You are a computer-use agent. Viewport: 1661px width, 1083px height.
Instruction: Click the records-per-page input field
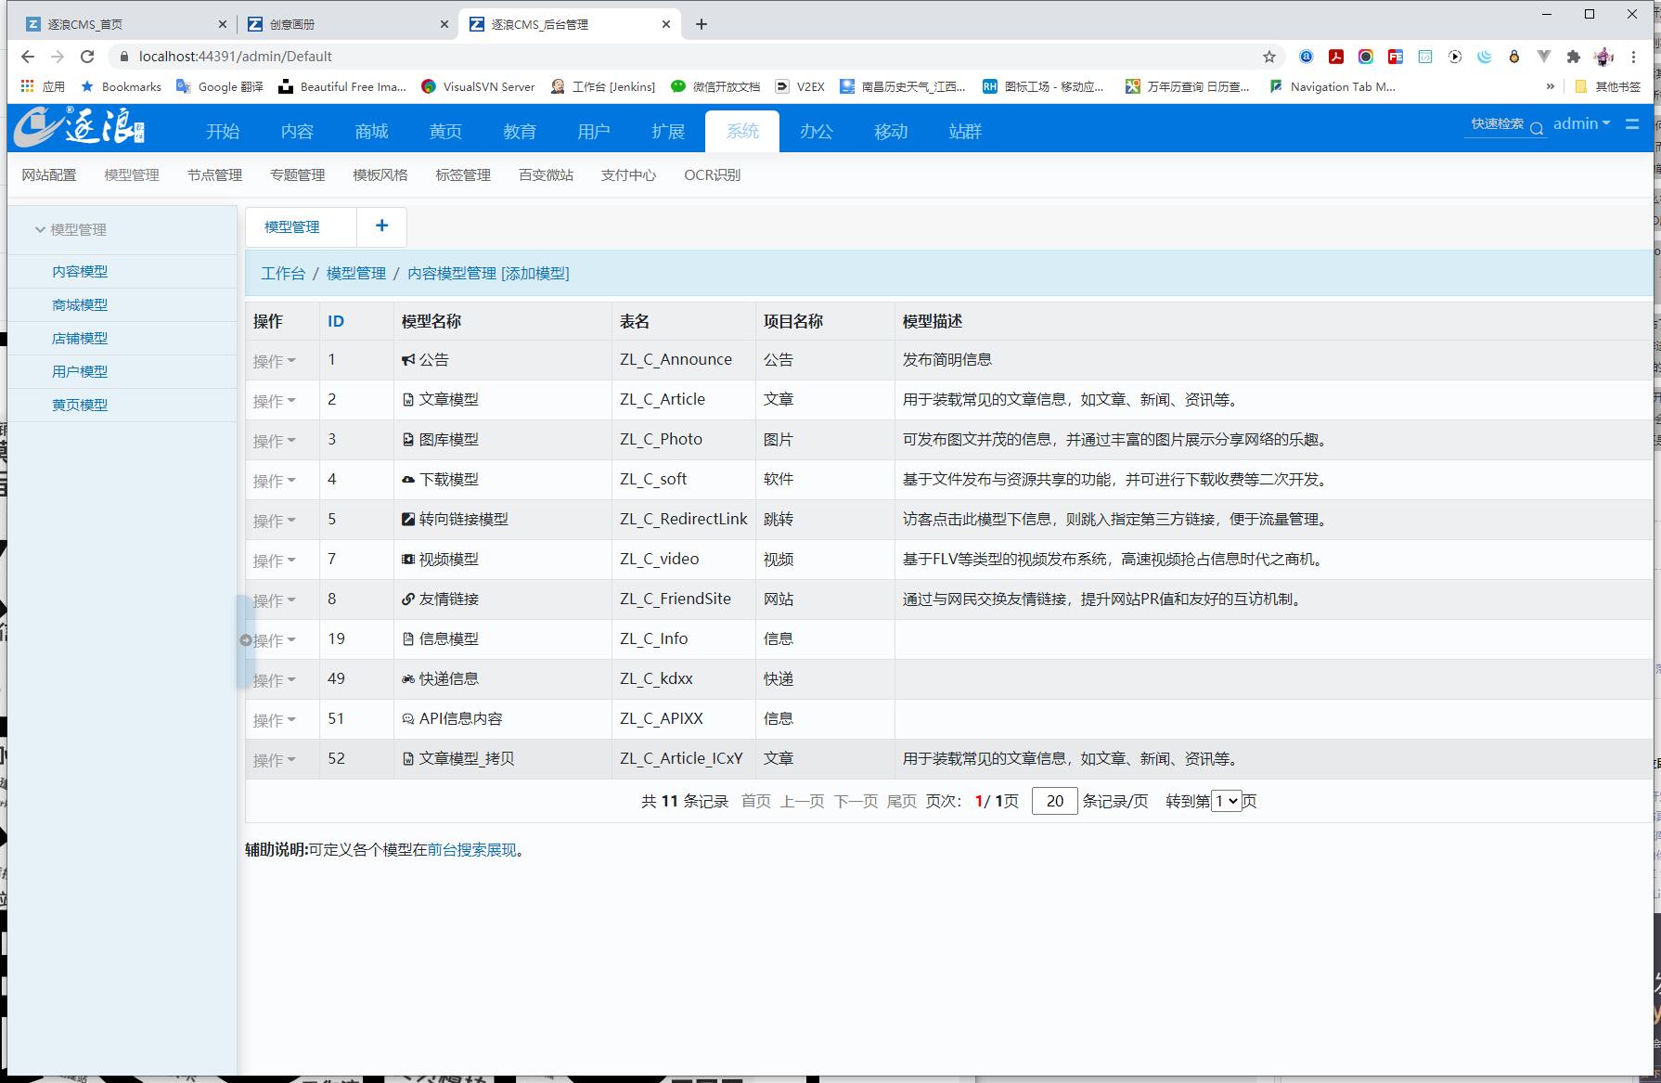click(1054, 801)
